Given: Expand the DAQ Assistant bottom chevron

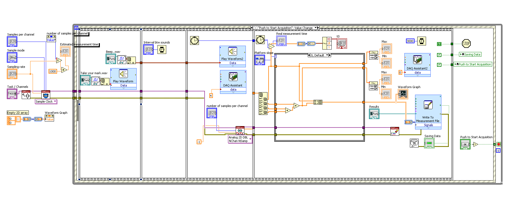Looking at the screenshot, I should tap(233, 92).
